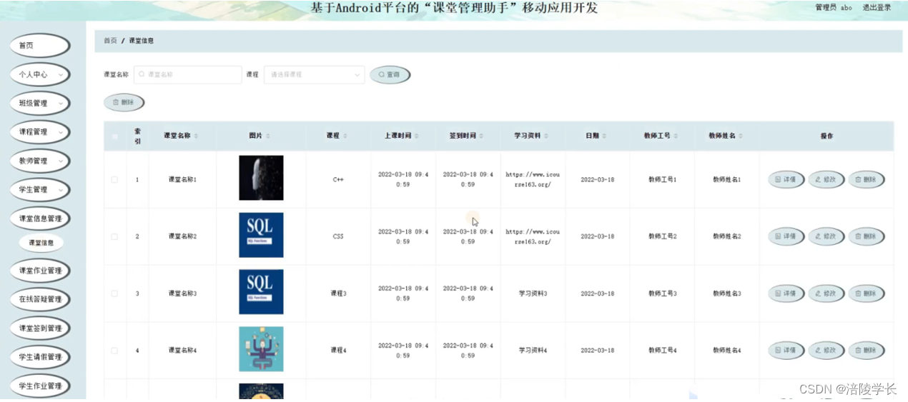Open the 课堂名称4 row illustration thumbnail

click(x=261, y=349)
